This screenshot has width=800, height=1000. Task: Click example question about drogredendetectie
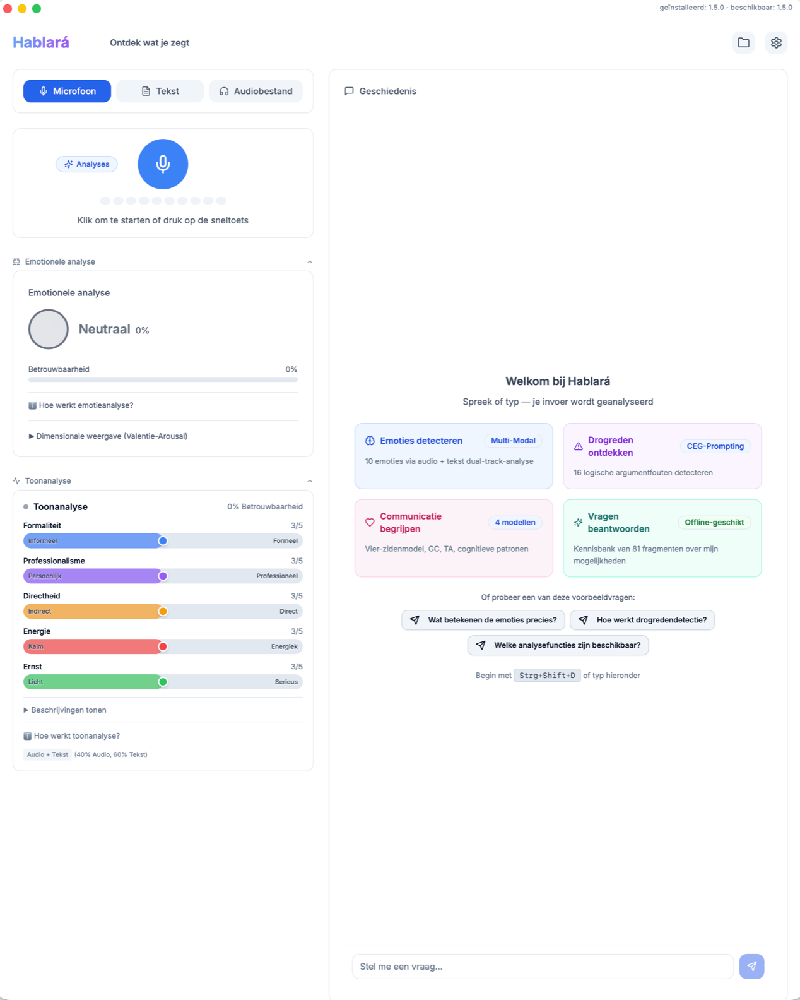[x=642, y=620]
